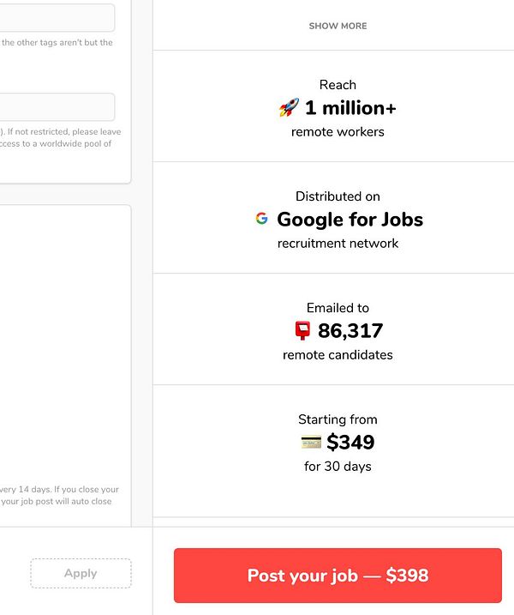Select the "1 million+" reach heading

click(350, 108)
